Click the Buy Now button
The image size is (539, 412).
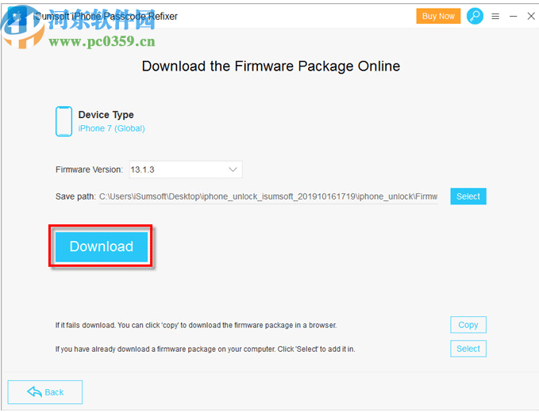tap(438, 16)
